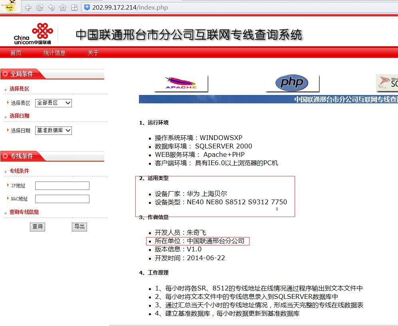
Task: Click the first 工作原理 line about SR、8512
Action: (x=259, y=288)
